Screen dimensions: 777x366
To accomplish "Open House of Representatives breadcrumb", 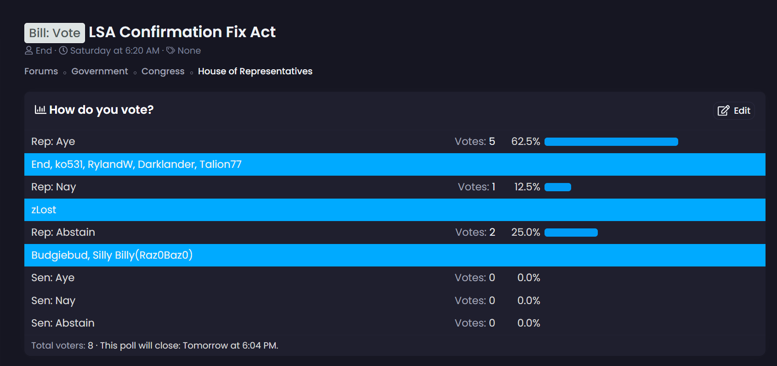I will [x=255, y=71].
